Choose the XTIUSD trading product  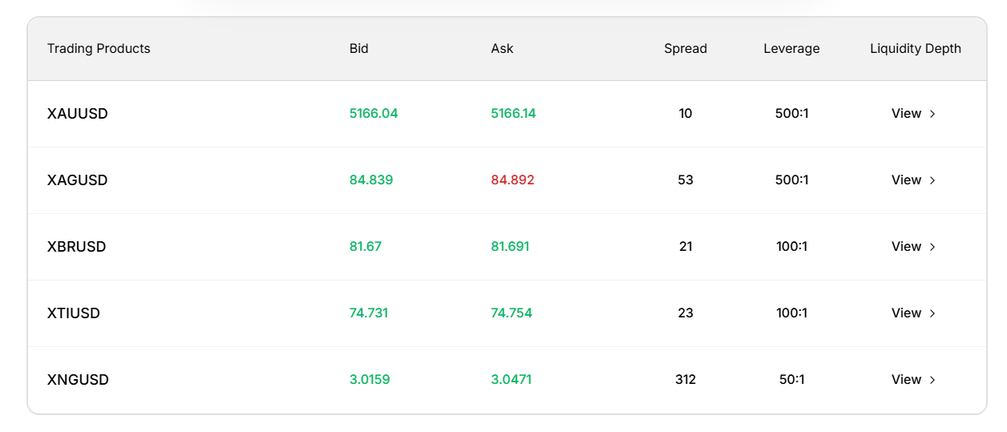74,313
